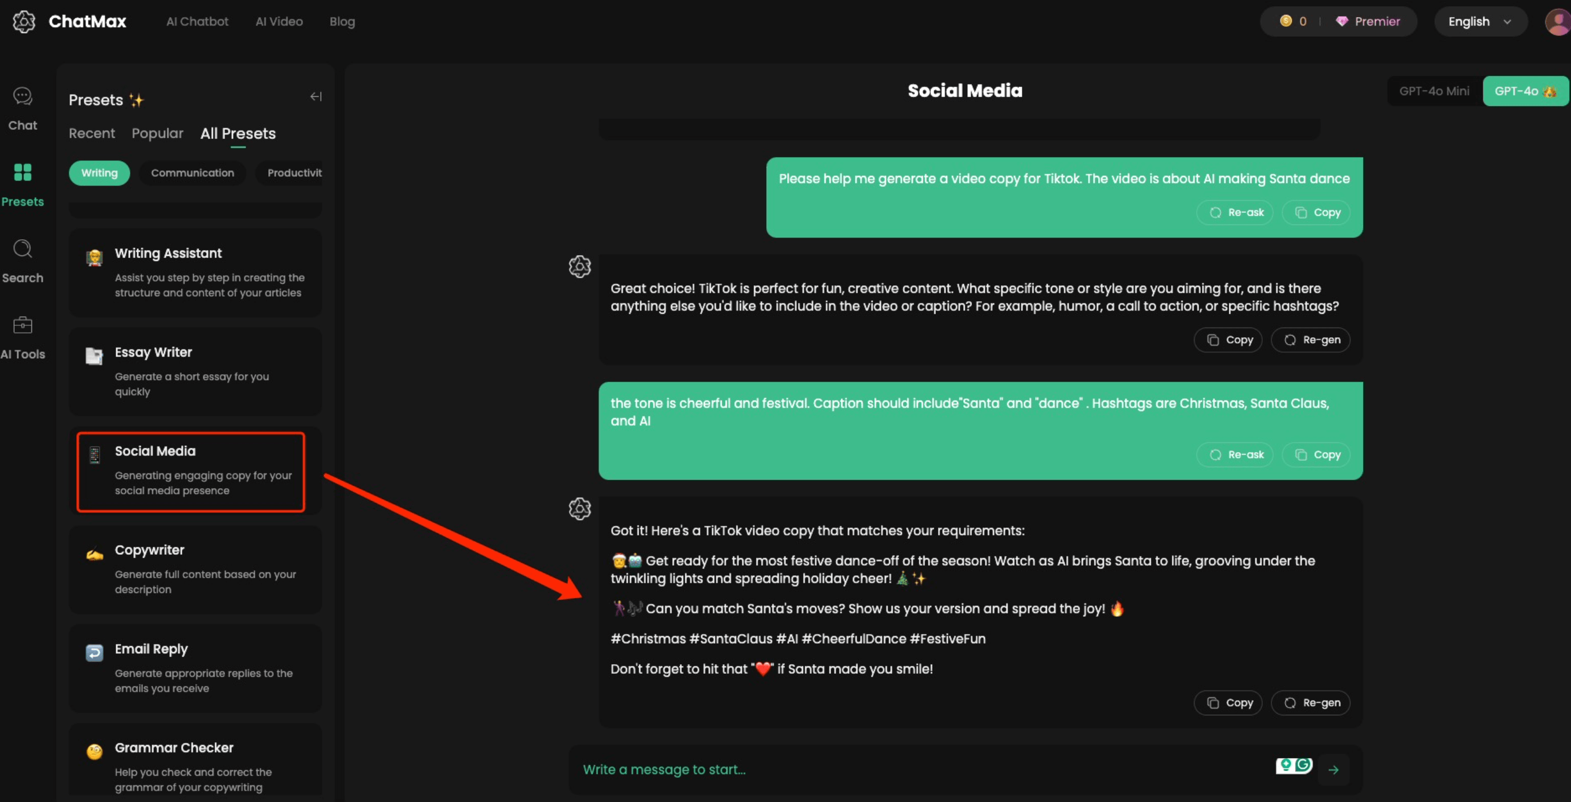This screenshot has height=802, width=1571.
Task: Switch model to GPT-4o Mini
Action: click(x=1434, y=91)
